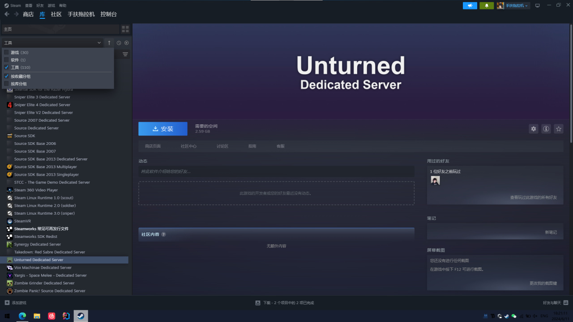Click the WeChat tray icon

pos(513,316)
